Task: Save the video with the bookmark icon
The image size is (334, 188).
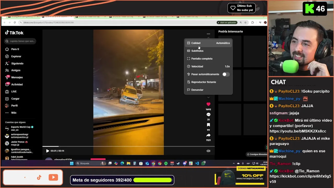Action: pos(208,125)
